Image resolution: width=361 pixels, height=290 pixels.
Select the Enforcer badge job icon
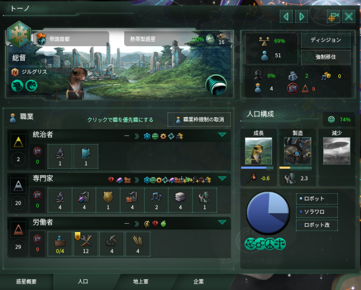pos(108,200)
